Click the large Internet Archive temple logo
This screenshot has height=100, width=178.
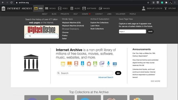31,63
